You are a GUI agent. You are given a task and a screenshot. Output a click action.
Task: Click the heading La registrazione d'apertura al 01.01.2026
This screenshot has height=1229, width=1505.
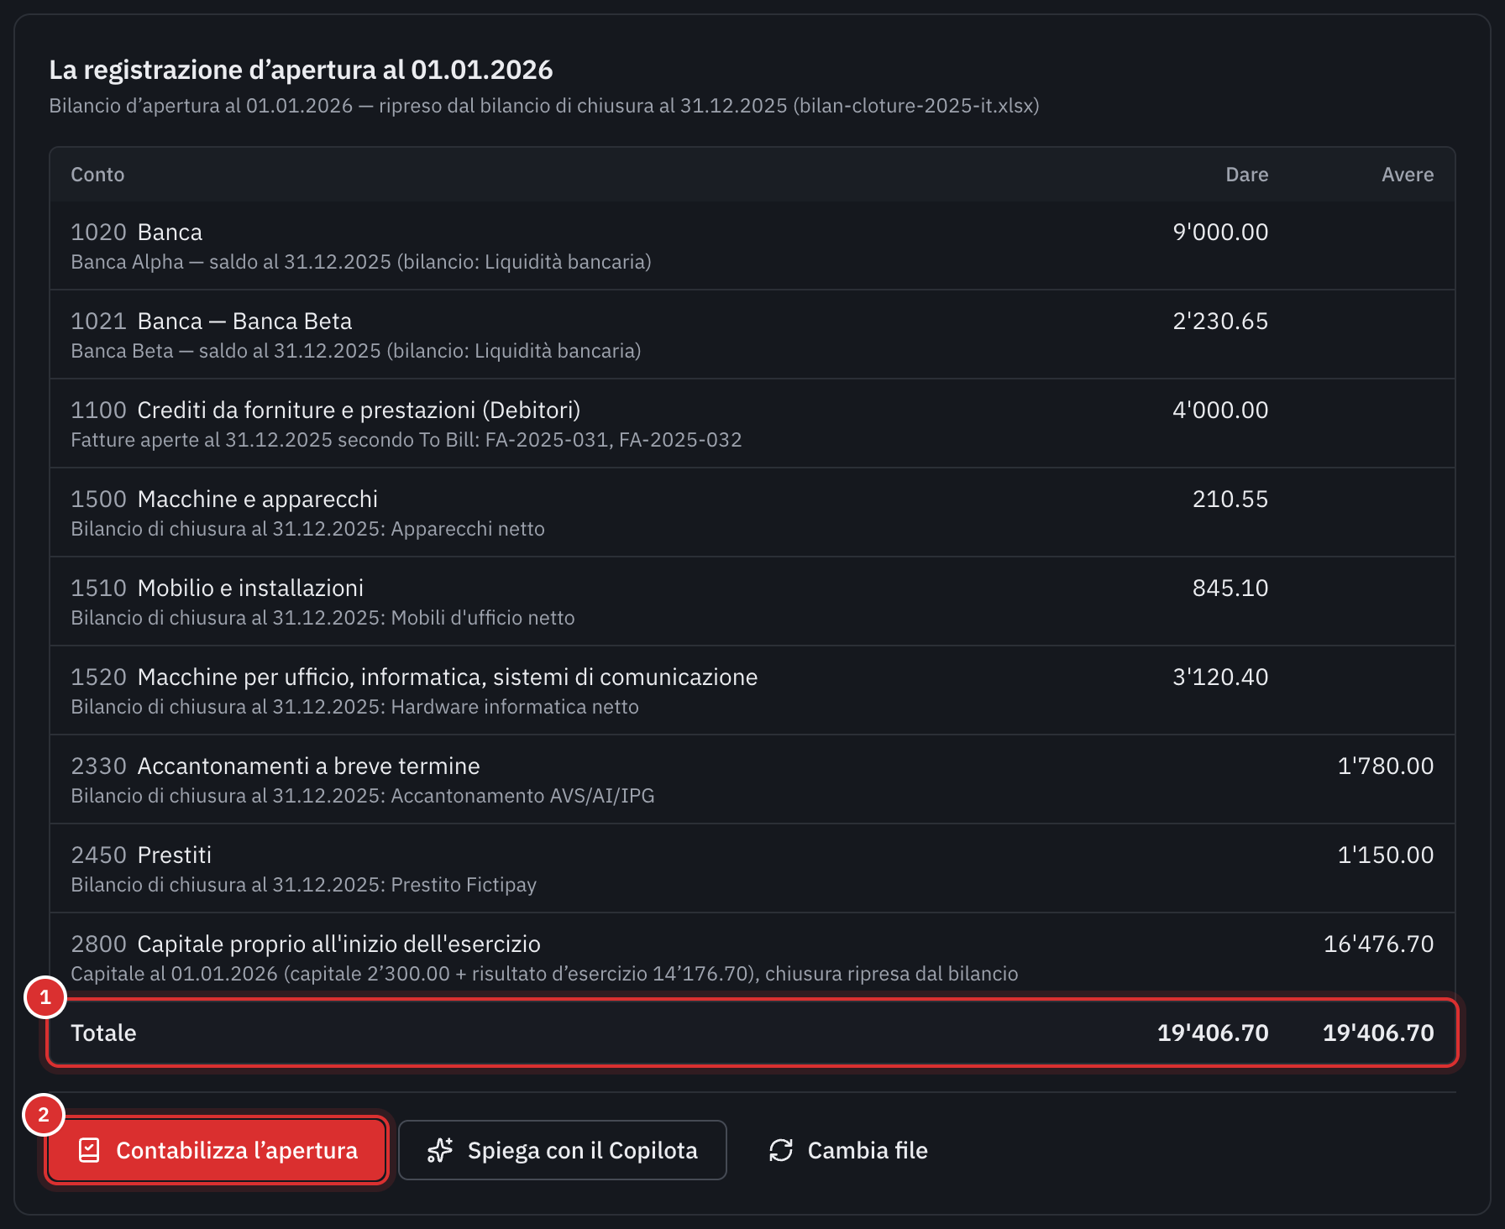301,70
